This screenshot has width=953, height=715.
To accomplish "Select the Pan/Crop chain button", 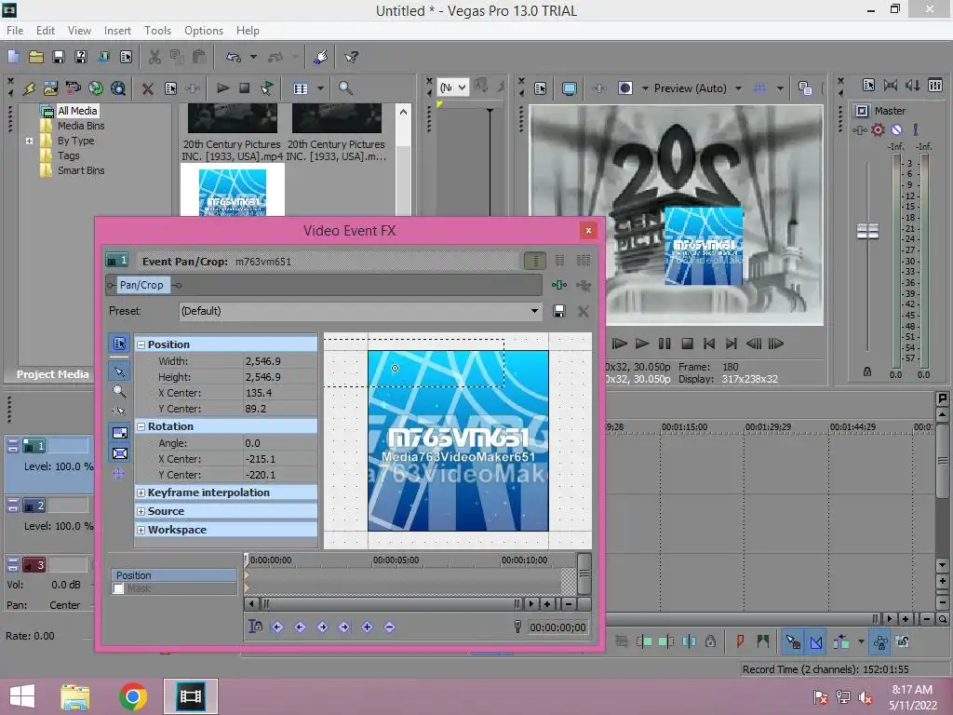I will [141, 285].
